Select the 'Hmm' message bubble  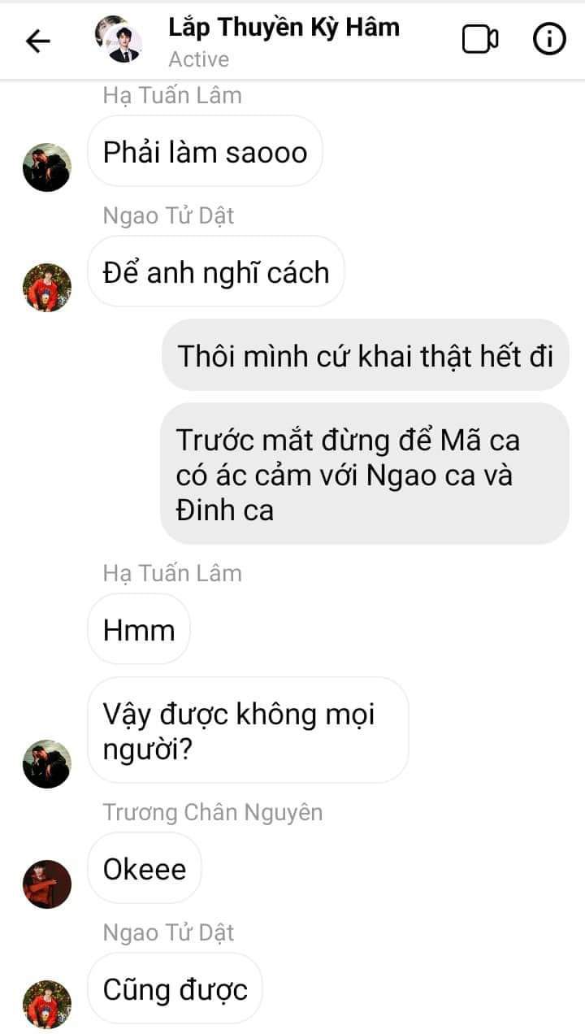coord(139,629)
